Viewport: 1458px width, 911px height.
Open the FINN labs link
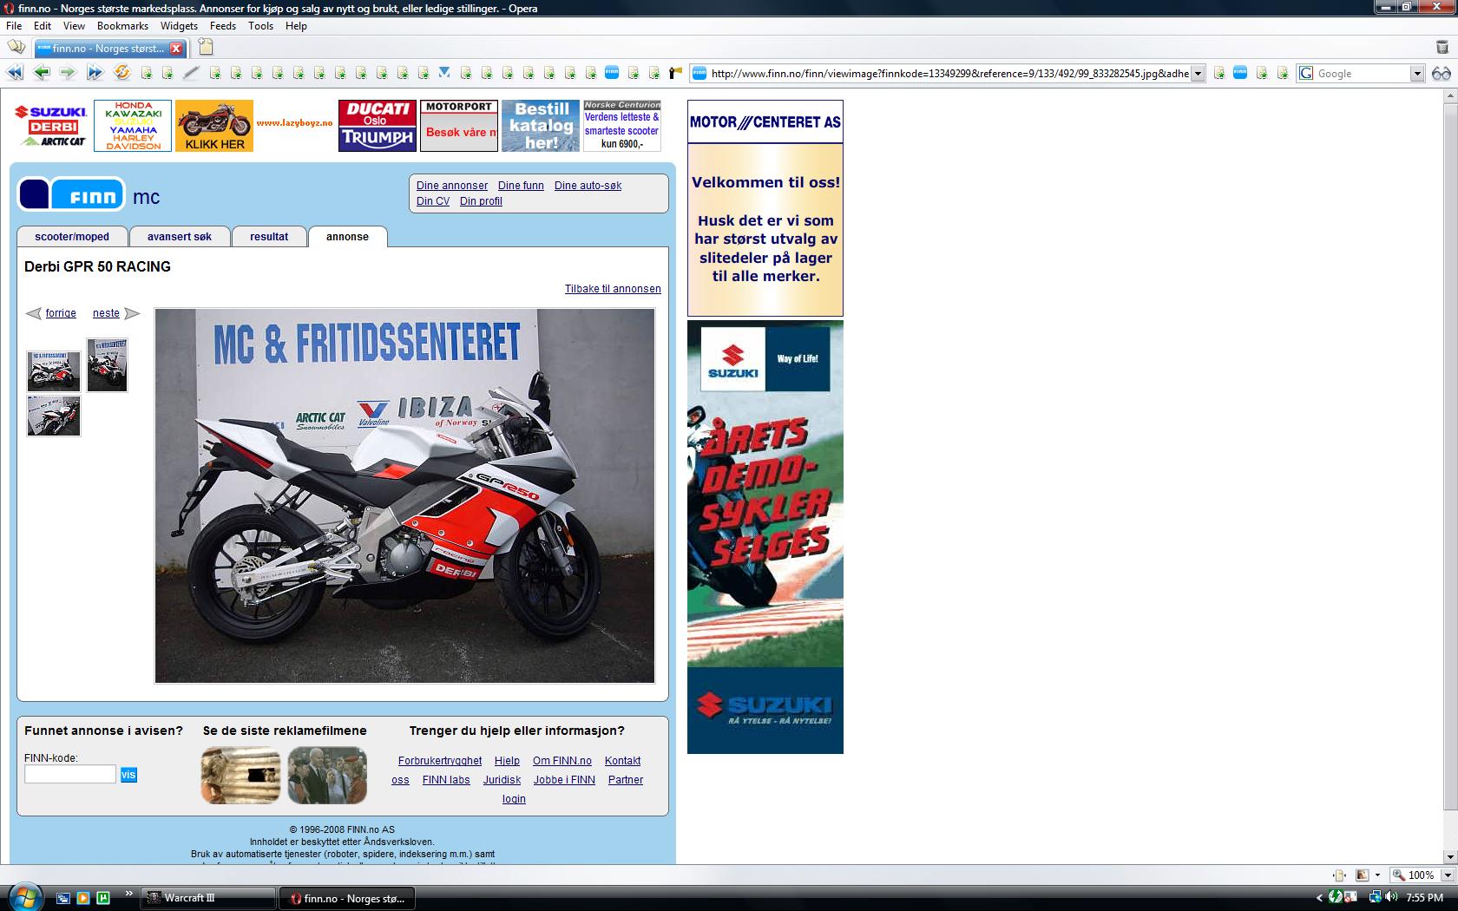(446, 780)
